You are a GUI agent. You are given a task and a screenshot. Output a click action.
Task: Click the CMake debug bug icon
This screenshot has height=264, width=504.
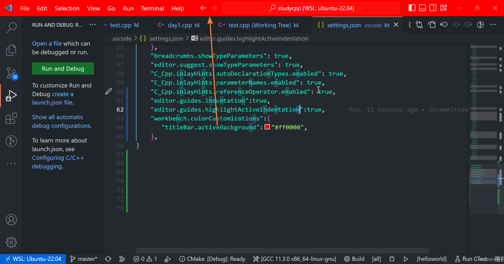point(392,259)
